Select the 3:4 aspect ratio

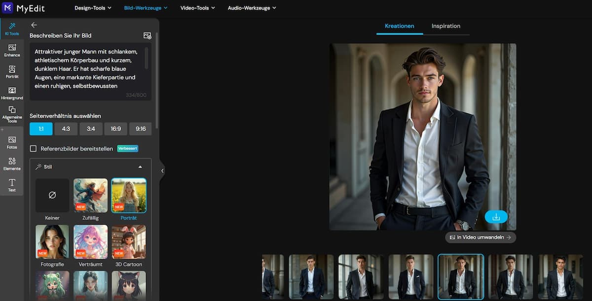click(x=91, y=129)
